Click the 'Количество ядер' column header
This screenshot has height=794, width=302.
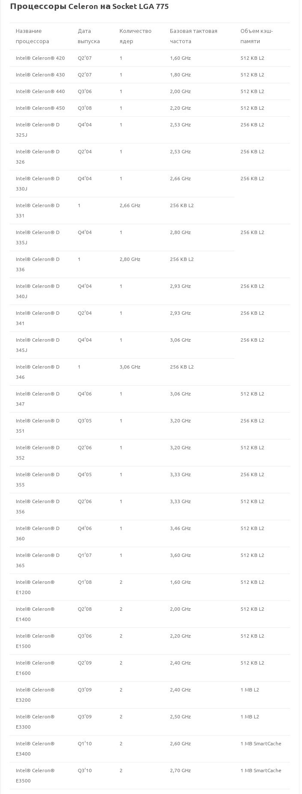135,36
